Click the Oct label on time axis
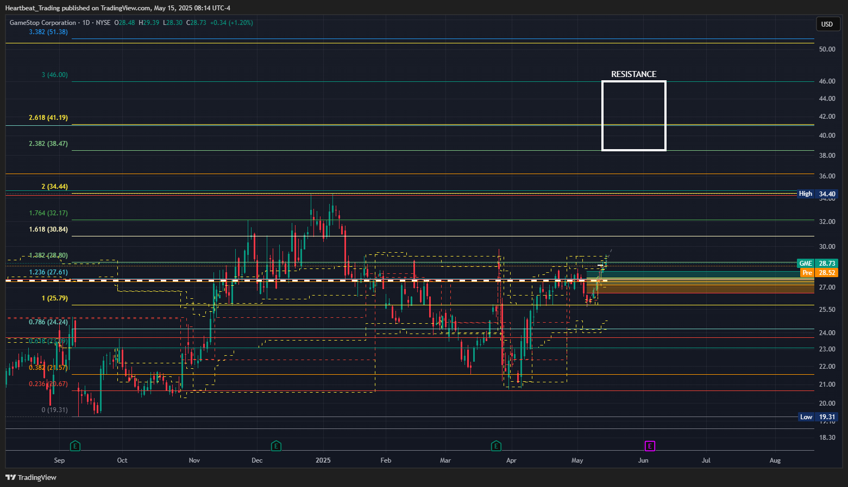848x487 pixels. point(122,460)
